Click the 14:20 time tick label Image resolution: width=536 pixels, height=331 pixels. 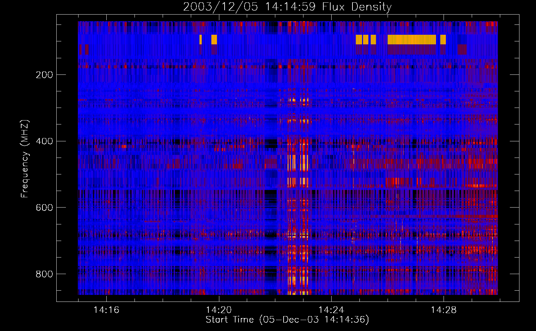tap(219, 310)
